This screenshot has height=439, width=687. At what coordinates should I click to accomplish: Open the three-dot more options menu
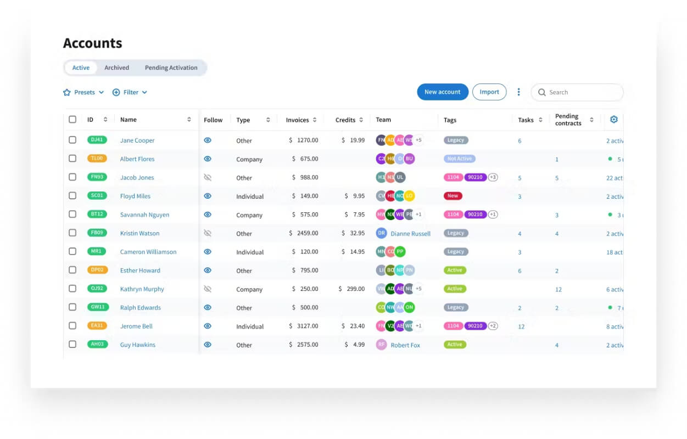tap(518, 92)
